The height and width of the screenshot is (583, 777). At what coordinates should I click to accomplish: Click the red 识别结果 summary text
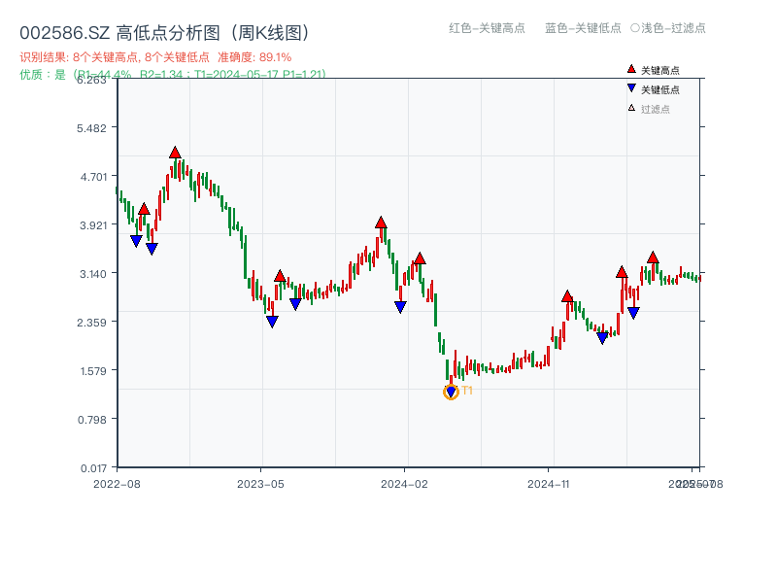coord(155,57)
